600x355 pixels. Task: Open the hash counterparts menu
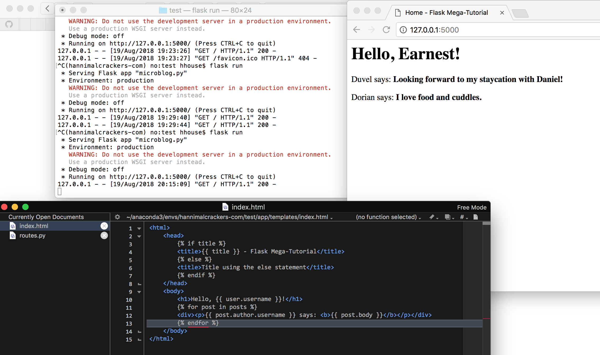pyautogui.click(x=464, y=217)
